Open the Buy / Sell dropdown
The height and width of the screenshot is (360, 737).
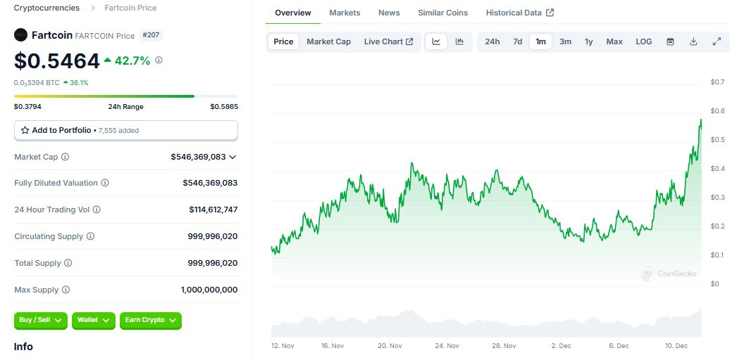[41, 321]
